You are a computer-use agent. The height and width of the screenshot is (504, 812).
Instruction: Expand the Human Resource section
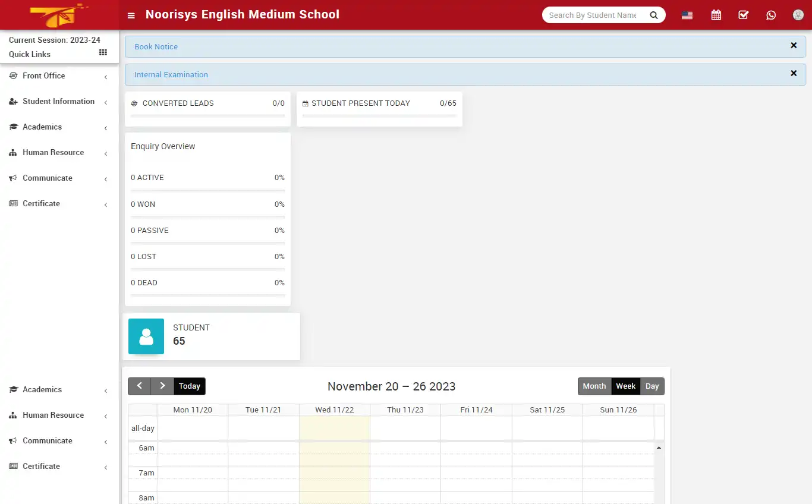53,152
